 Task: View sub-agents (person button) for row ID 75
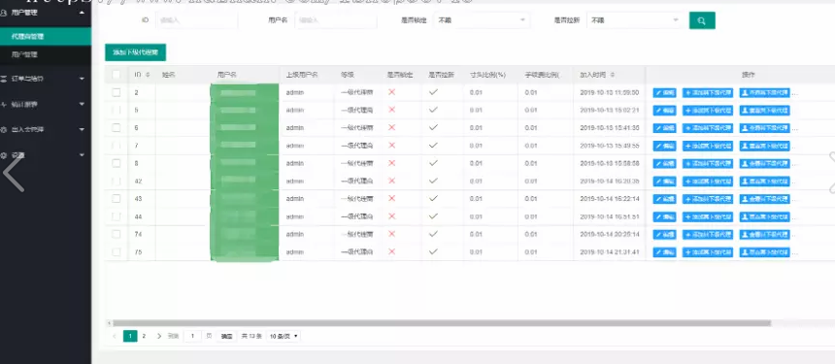coord(765,252)
